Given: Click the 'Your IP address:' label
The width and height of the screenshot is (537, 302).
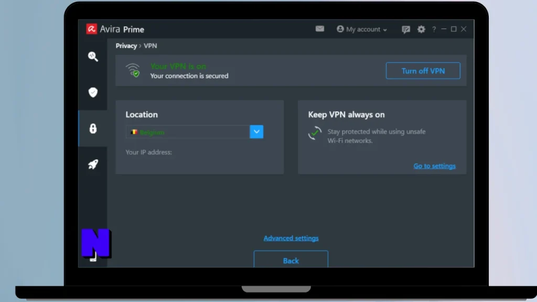Looking at the screenshot, I should tap(148, 153).
